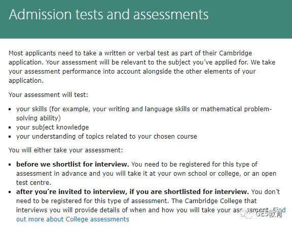The height and width of the screenshot is (227, 292).
Task: Click the 'your subject knowledge' bullet item
Action: pos(52,127)
